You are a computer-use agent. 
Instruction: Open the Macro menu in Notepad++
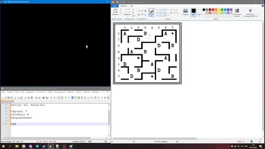pyautogui.click(x=71, y=92)
